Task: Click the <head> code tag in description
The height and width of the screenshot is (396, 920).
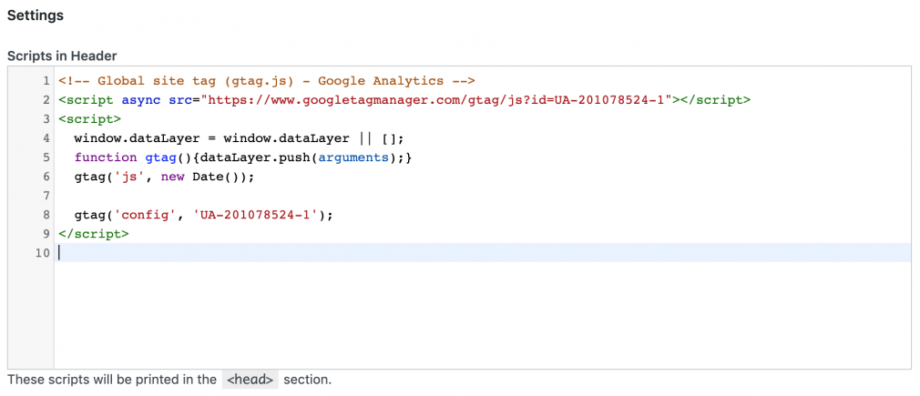Action: click(x=250, y=380)
